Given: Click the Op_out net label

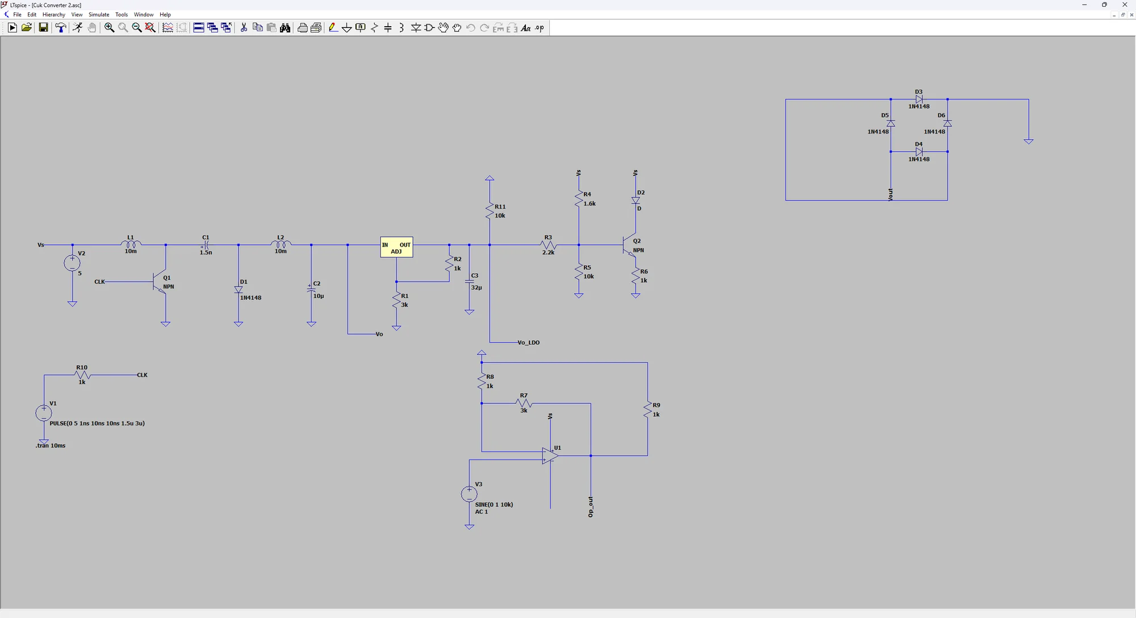Looking at the screenshot, I should [591, 507].
